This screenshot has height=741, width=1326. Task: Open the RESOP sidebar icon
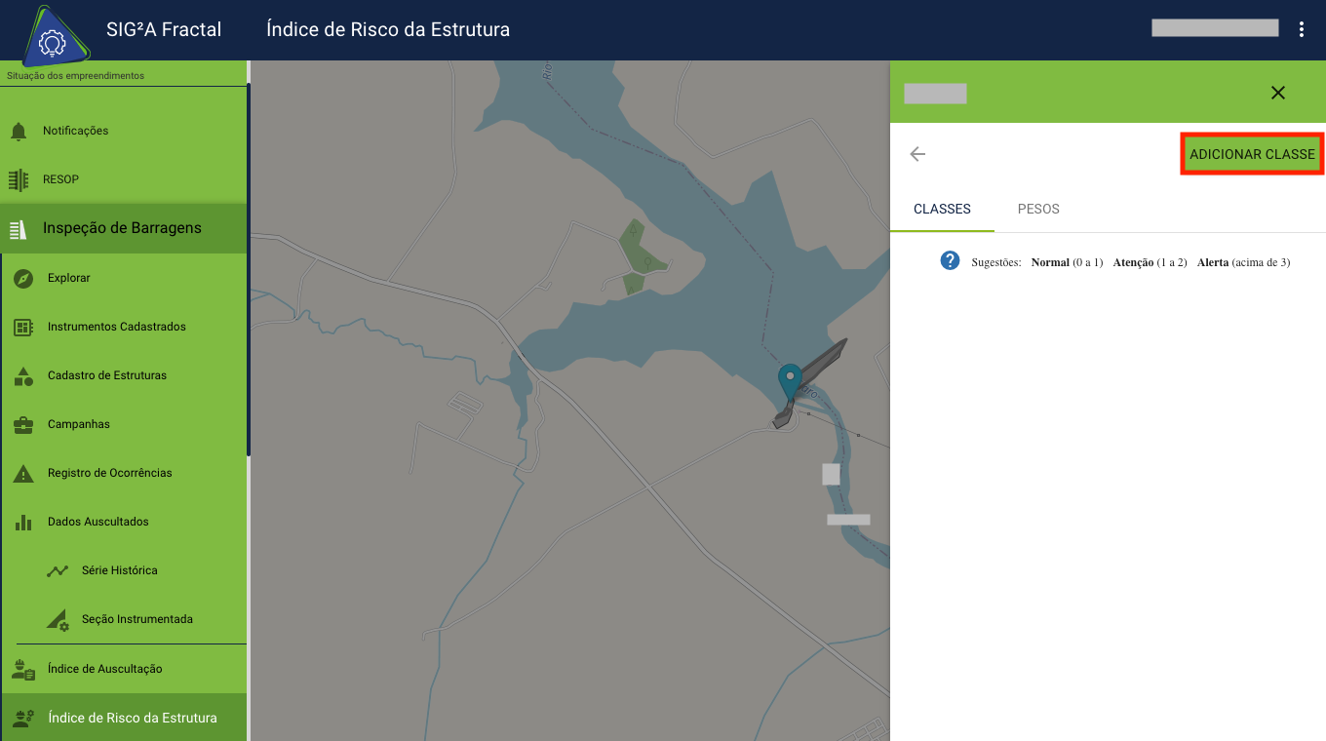click(19, 180)
